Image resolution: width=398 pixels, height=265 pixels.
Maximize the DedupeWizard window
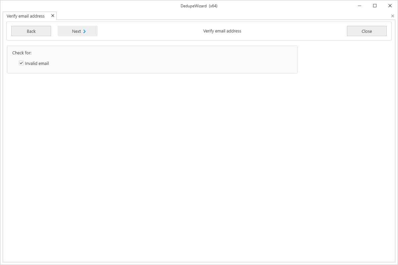(375, 6)
